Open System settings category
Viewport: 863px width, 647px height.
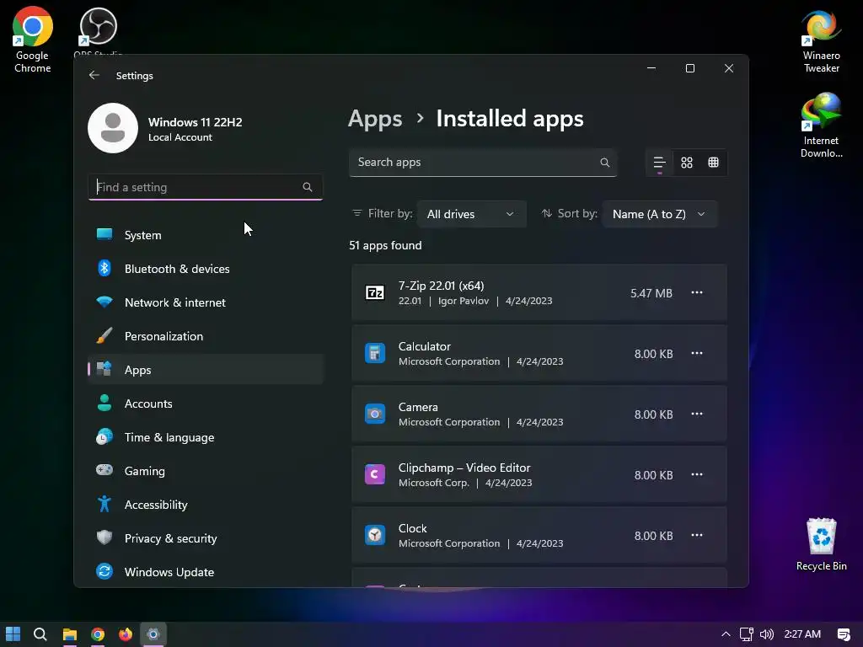point(206,235)
